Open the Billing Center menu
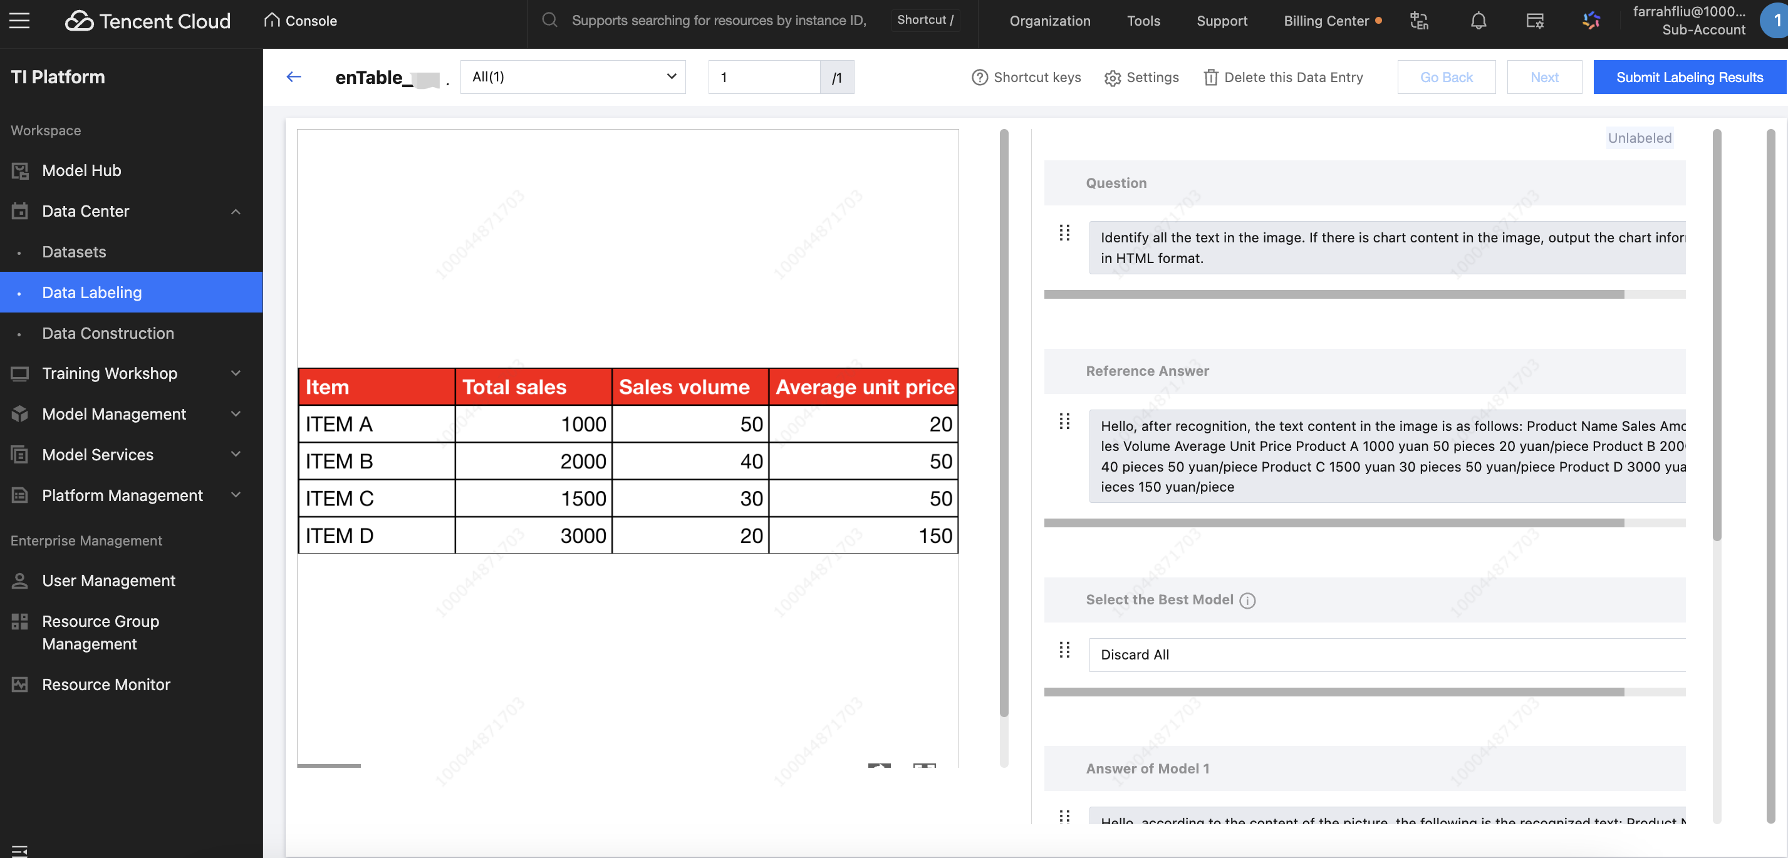Image resolution: width=1788 pixels, height=858 pixels. [1326, 21]
